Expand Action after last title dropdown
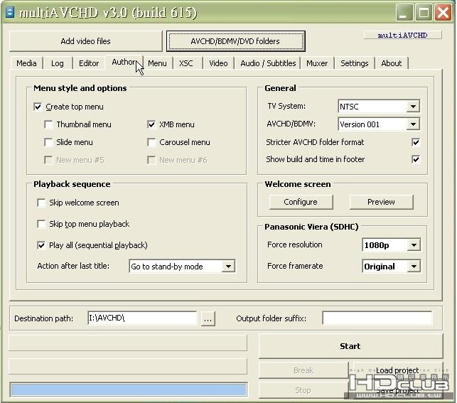This screenshot has width=457, height=403. [x=228, y=267]
